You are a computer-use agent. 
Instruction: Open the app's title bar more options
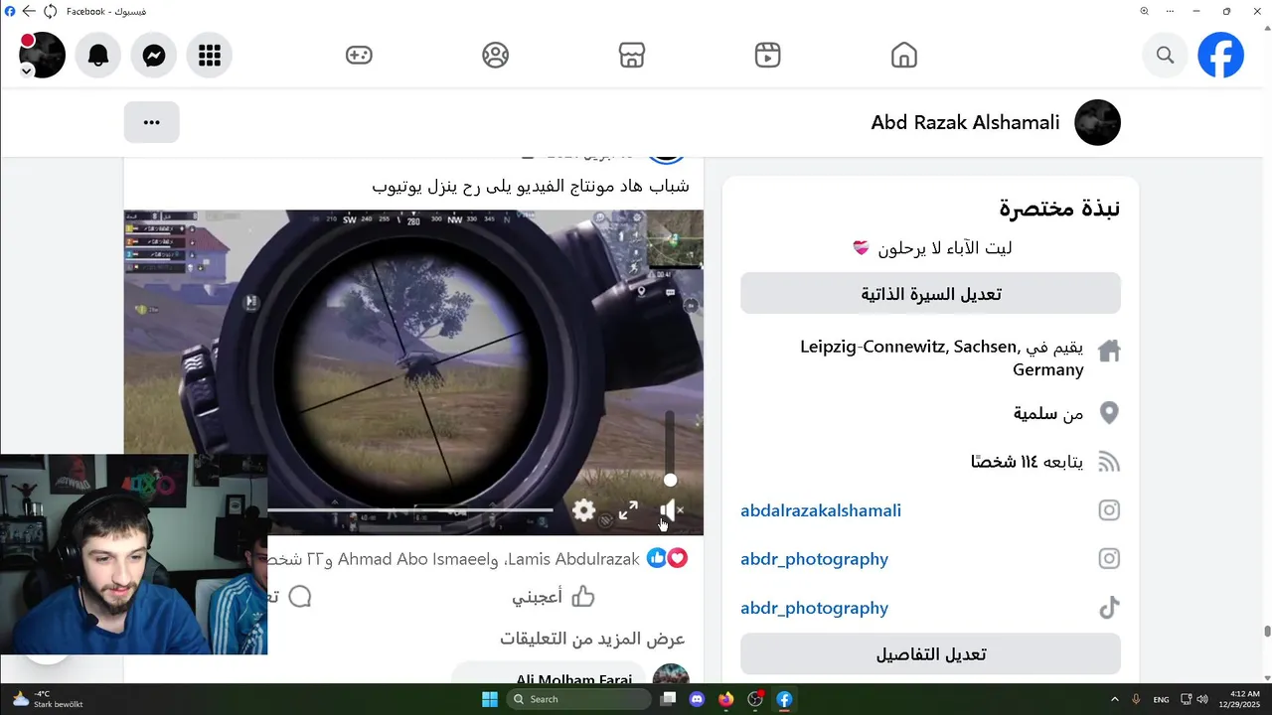coord(1170,11)
